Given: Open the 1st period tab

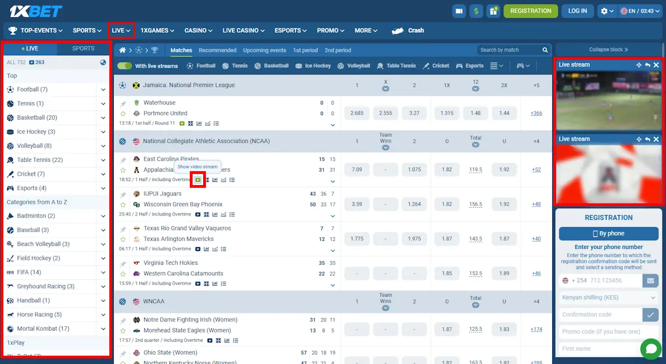Looking at the screenshot, I should 305,50.
